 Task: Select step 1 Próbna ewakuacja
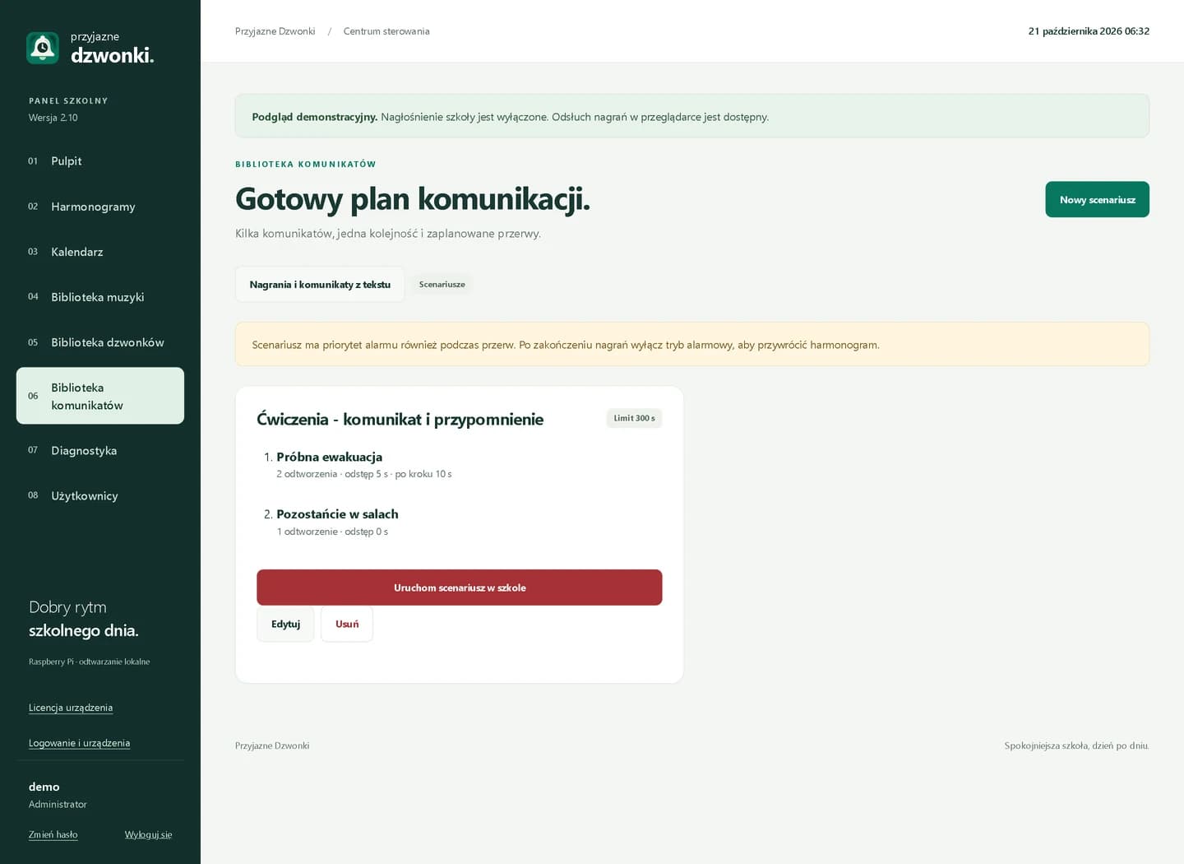tap(329, 457)
